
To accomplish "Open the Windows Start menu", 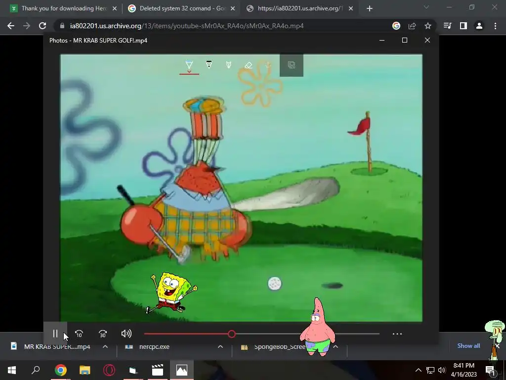I will [x=12, y=370].
